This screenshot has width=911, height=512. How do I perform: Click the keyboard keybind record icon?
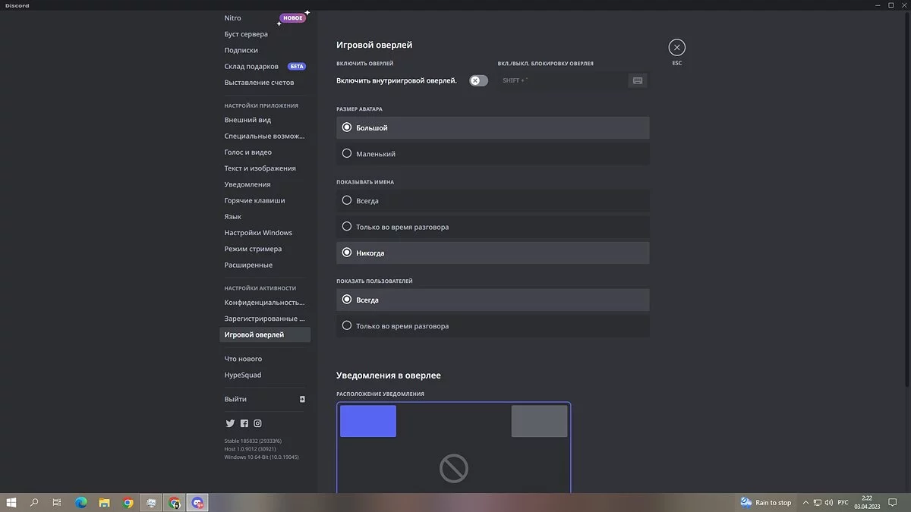(x=638, y=80)
